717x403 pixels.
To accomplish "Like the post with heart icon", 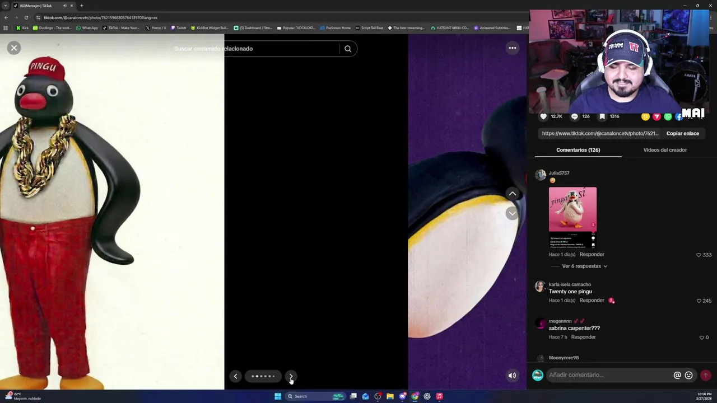I will [x=543, y=116].
